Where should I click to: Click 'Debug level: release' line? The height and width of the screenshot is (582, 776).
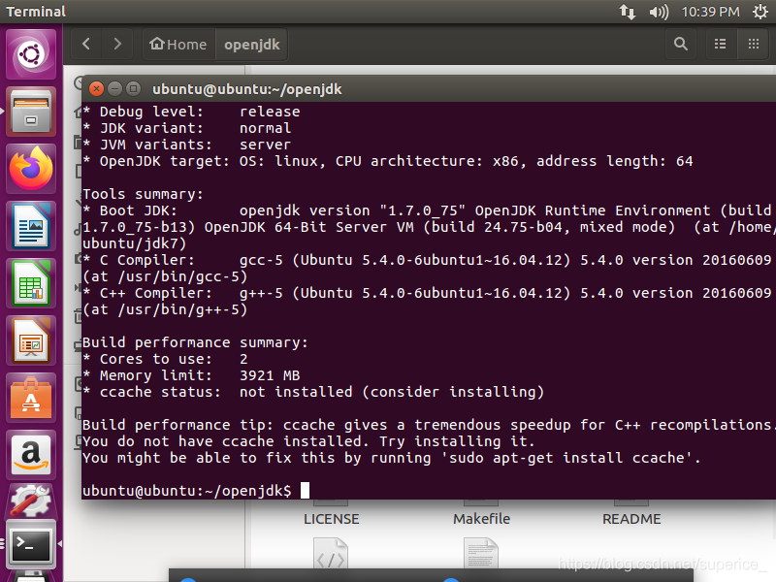pos(191,112)
